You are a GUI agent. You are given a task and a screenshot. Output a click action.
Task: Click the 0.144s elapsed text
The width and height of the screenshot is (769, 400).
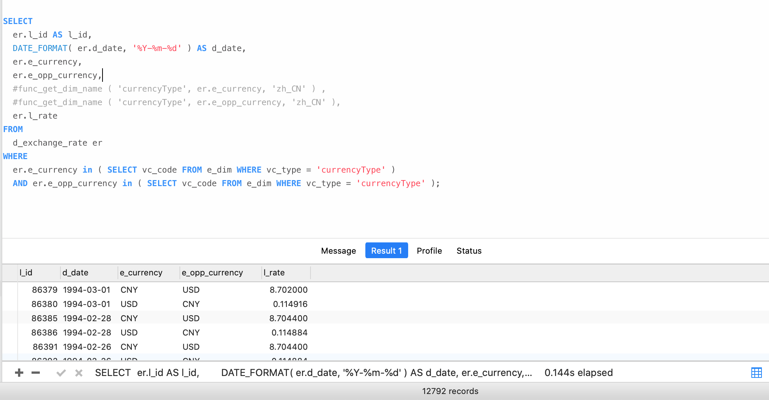pyautogui.click(x=579, y=373)
